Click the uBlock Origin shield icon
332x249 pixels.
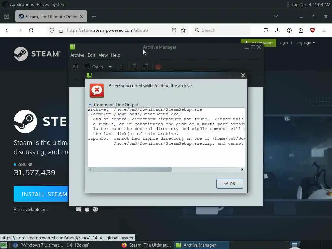[312, 30]
